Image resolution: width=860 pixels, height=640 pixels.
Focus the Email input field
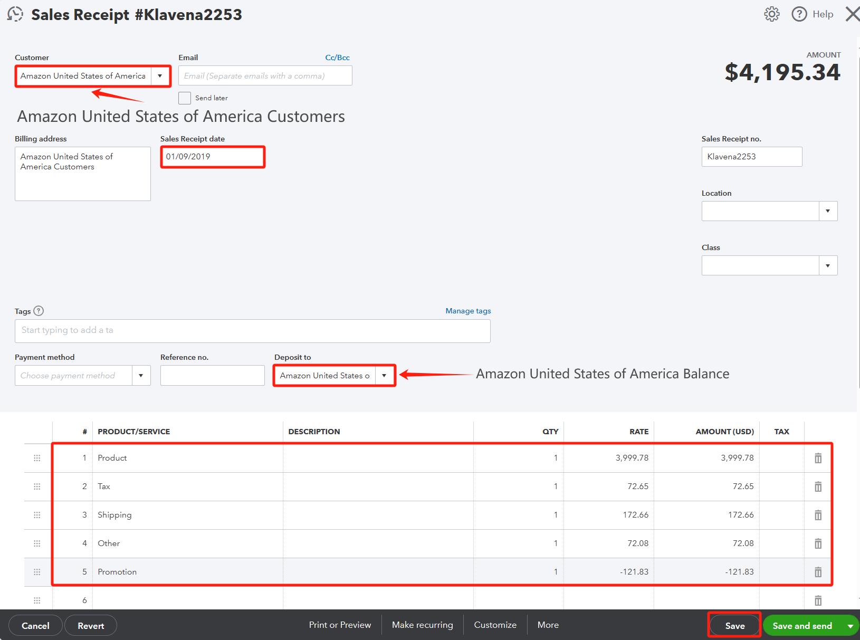coord(265,75)
